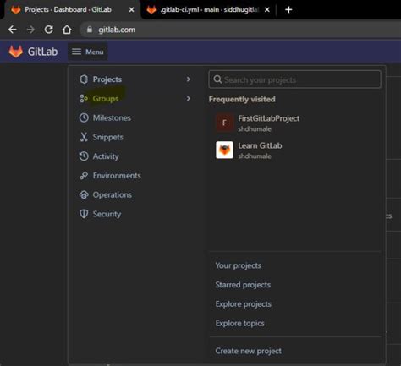Image resolution: width=401 pixels, height=366 pixels.
Task: Reload the page with the refresh icon
Action: click(x=48, y=30)
